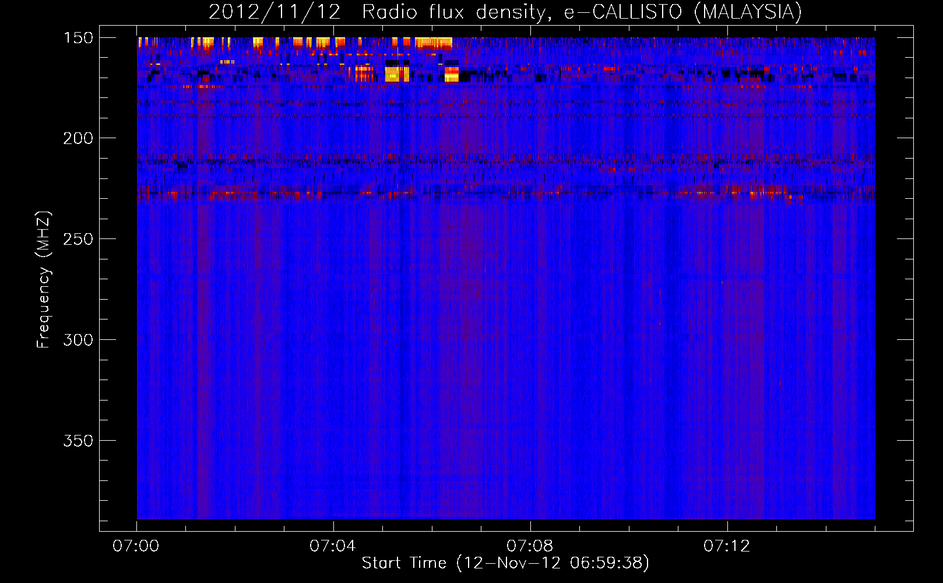Click the 07:00 time tick label

pos(136,546)
